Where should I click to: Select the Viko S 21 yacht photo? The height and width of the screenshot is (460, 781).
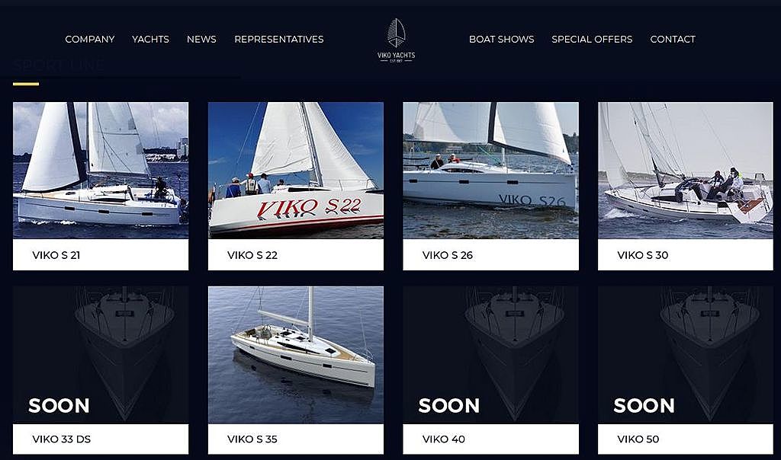[x=101, y=171]
